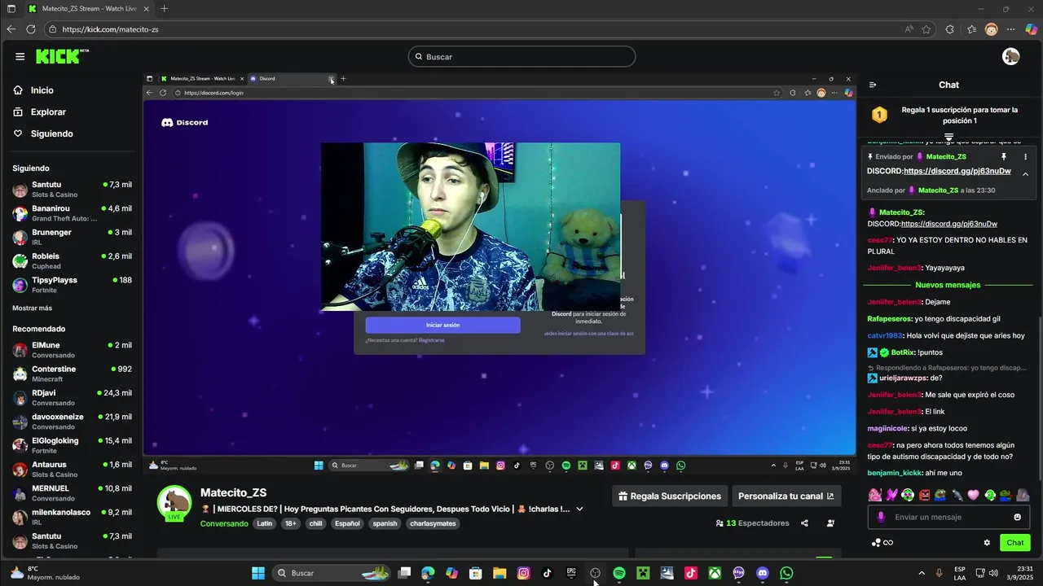Open pinned Discord invite link
Screen dimensions: 1043x586
point(957,172)
